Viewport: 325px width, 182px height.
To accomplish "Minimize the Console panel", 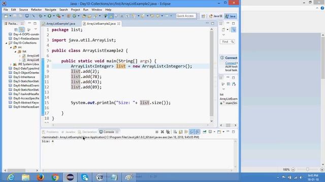I will click(x=228, y=131).
